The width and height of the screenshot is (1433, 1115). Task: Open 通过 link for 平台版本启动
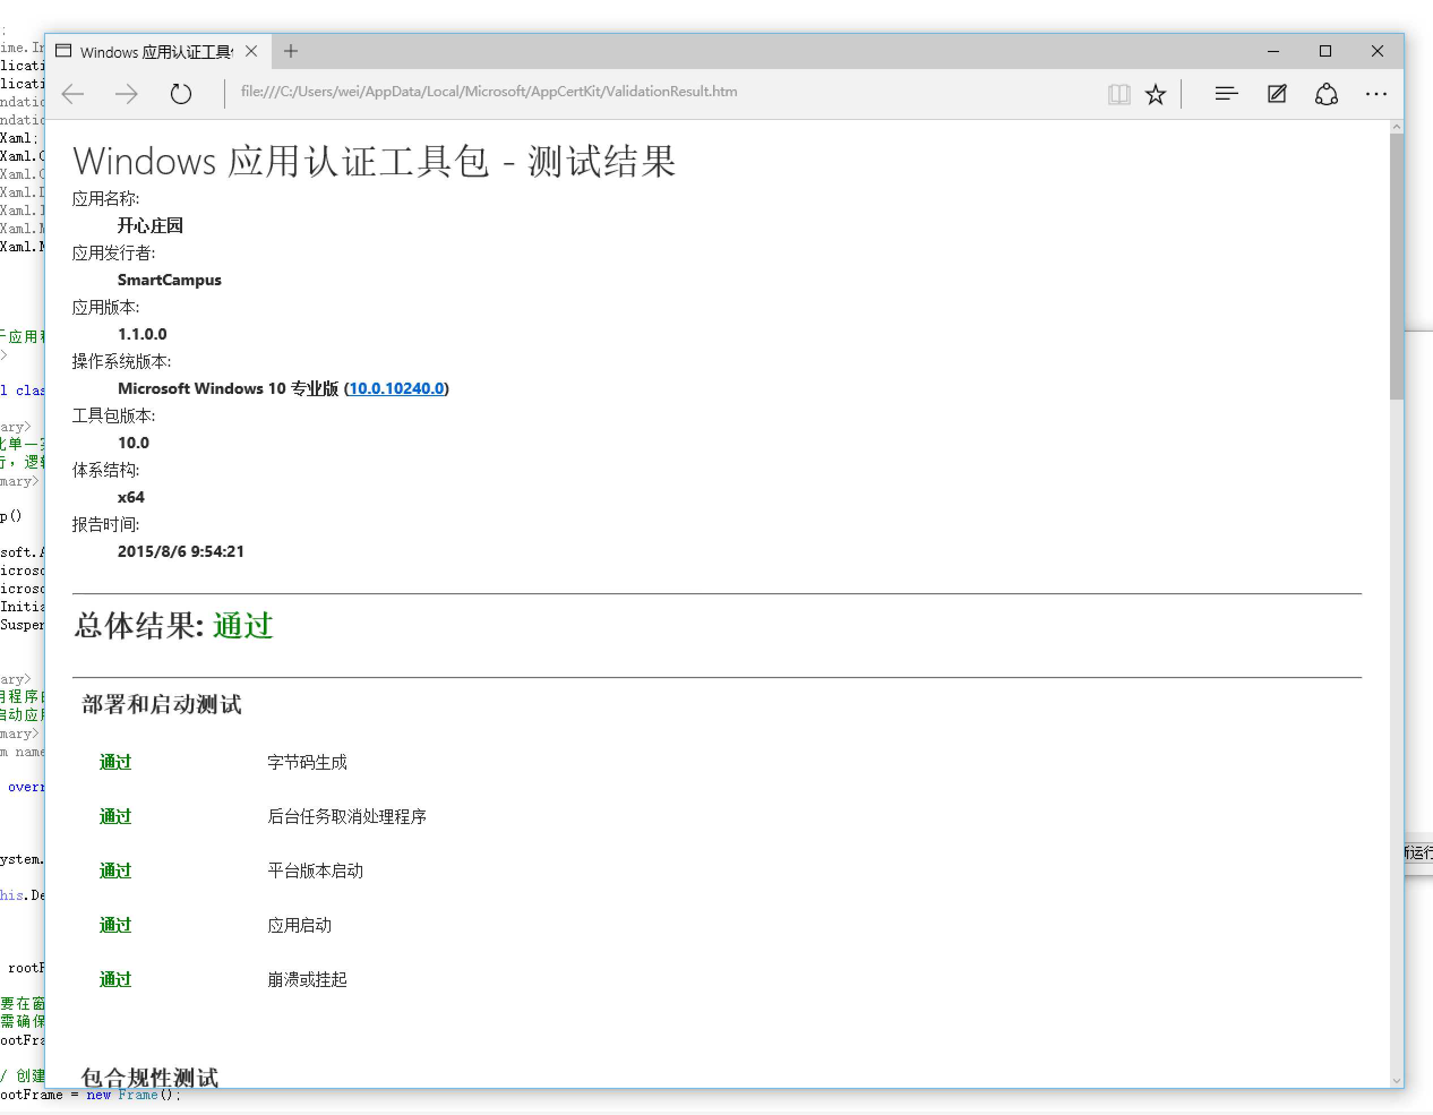pyautogui.click(x=115, y=871)
